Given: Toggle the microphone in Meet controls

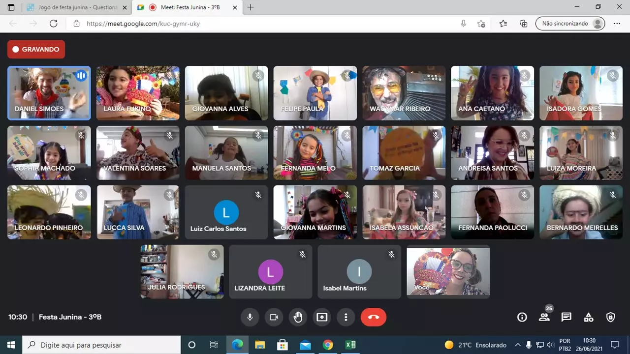Looking at the screenshot, I should 250,317.
